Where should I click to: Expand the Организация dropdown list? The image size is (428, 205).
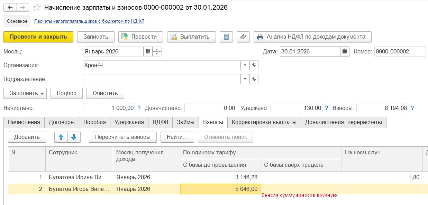[x=245, y=65]
